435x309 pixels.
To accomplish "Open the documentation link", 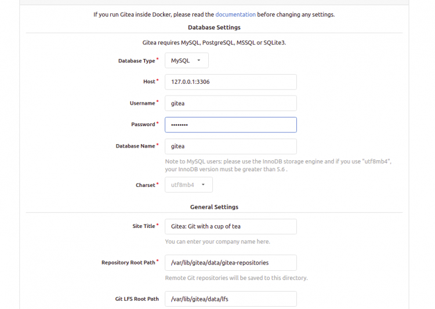I will click(x=235, y=14).
